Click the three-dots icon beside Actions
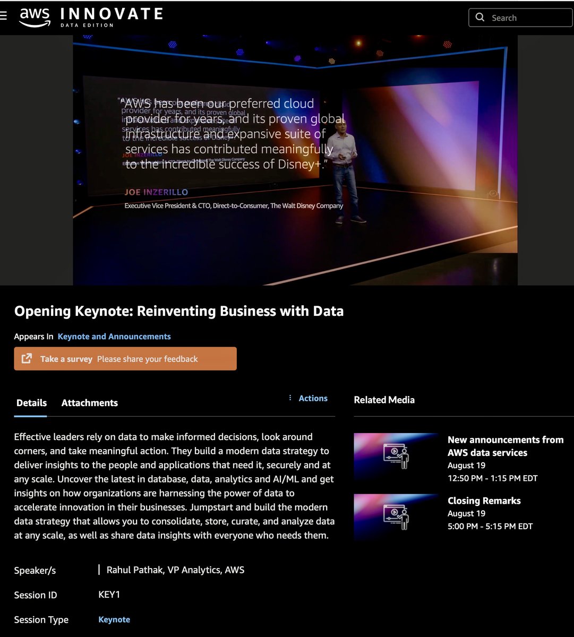The width and height of the screenshot is (574, 637). coord(290,398)
